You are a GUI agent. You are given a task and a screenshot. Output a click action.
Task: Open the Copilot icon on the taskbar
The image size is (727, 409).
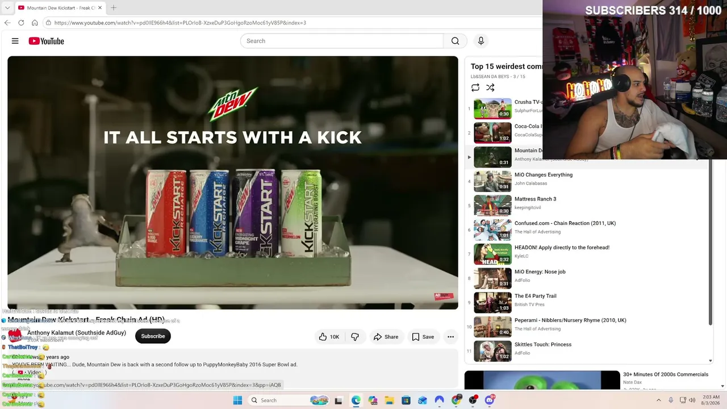(x=373, y=400)
